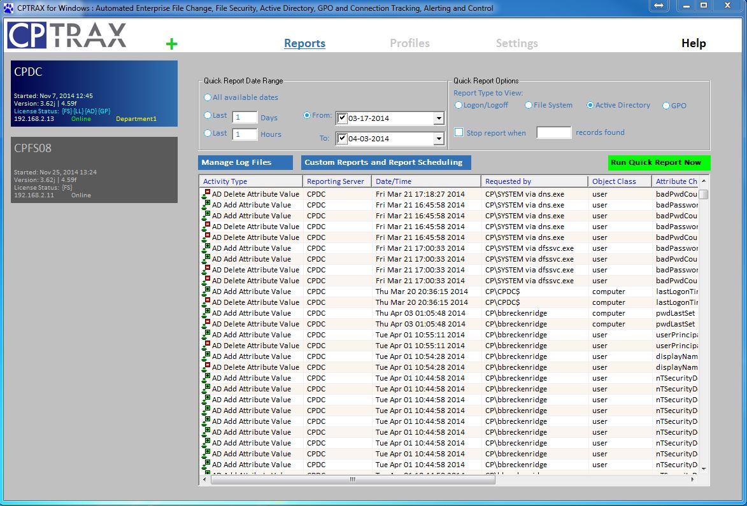
Task: Enable Stop report when checkbox
Action: tap(459, 132)
